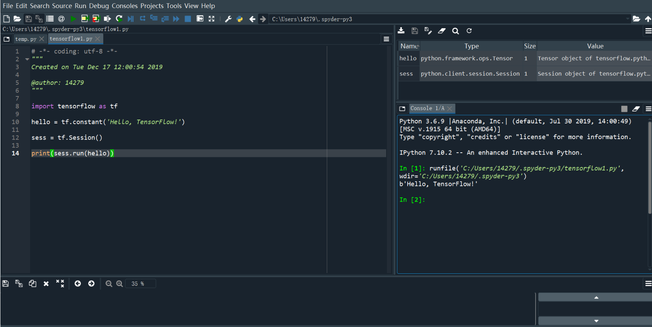The height and width of the screenshot is (327, 652).
Task: Continue debug execution with the double-arrow icon
Action: 176,19
